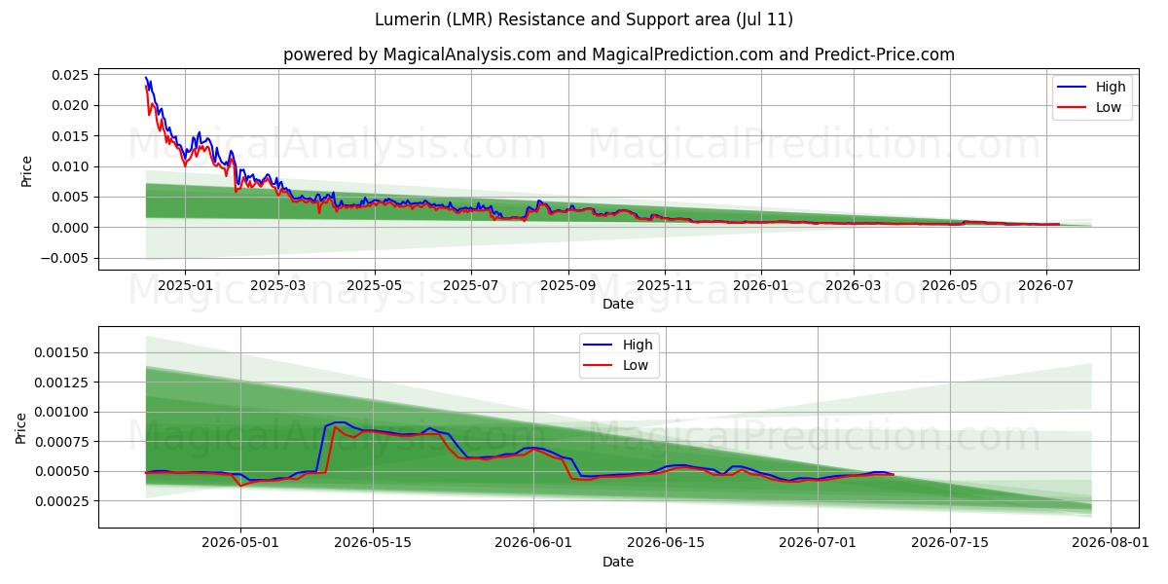Click 'Low' in the bottom chart legend
1168x584 pixels.
637,365
